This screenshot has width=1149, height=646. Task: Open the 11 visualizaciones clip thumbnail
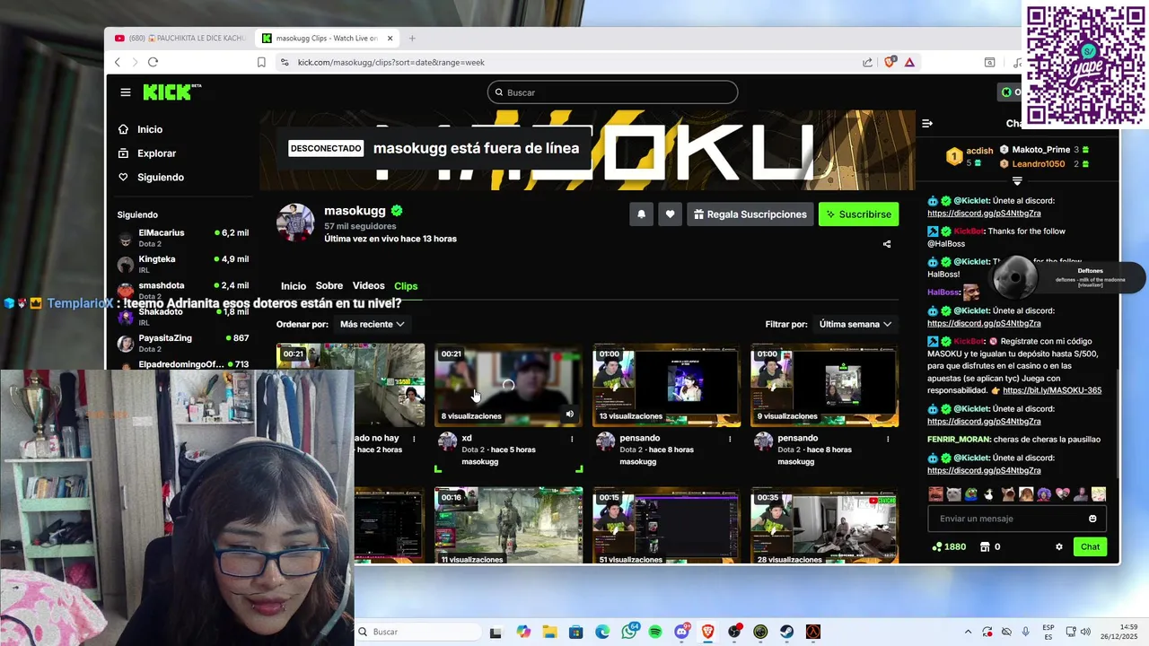tap(508, 526)
